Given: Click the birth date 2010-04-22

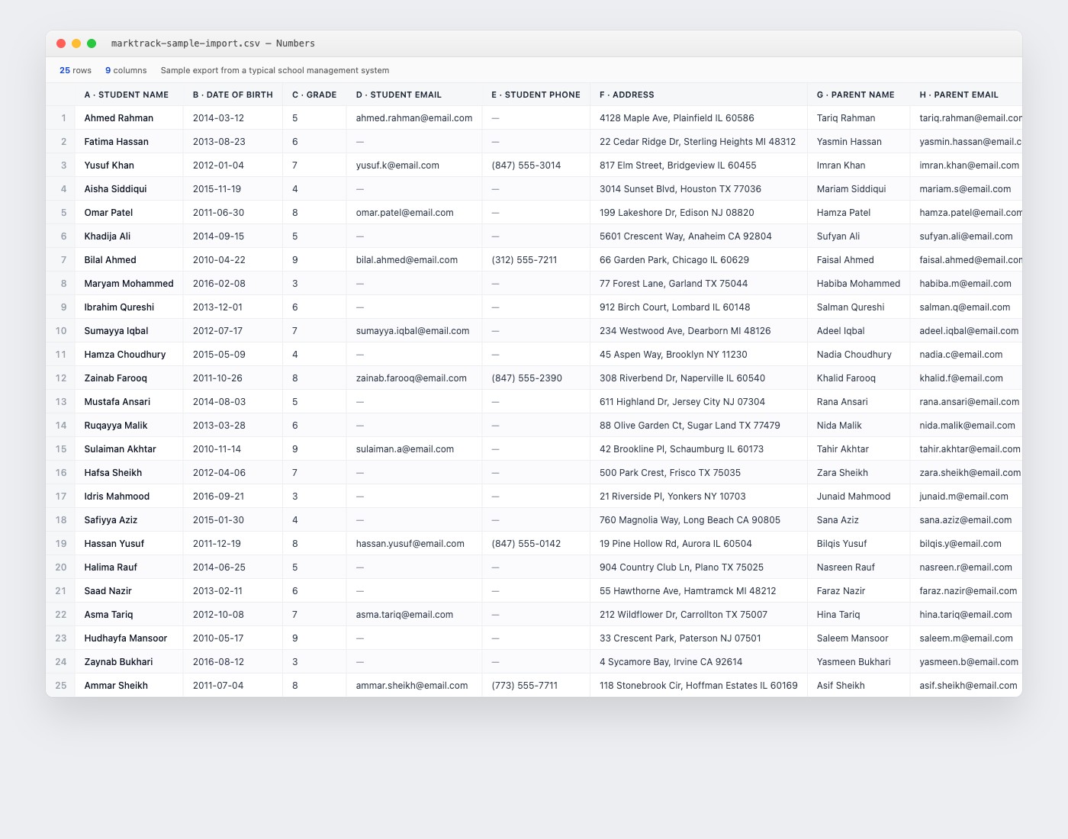Looking at the screenshot, I should tap(233, 260).
